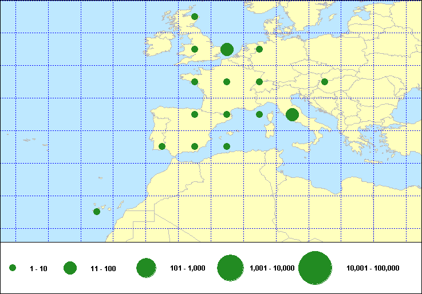Click the marker over Scotland
This screenshot has width=422, height=294.
[x=195, y=17]
